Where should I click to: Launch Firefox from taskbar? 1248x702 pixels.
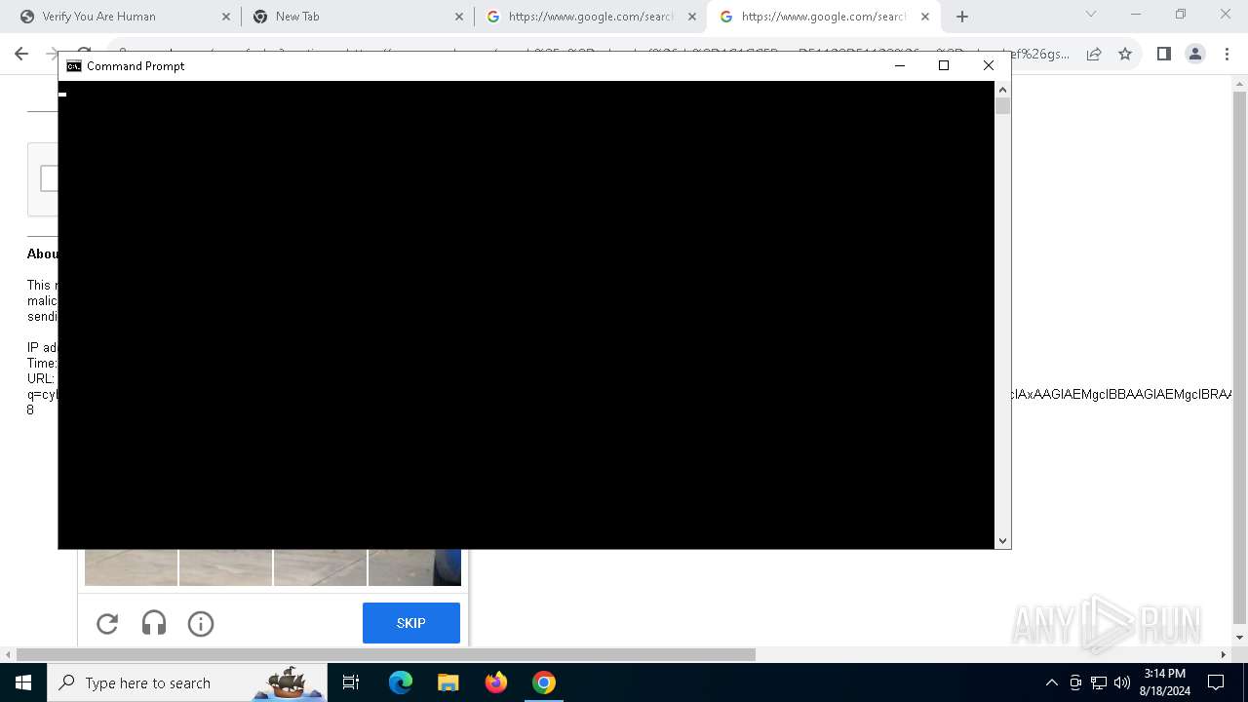point(496,682)
